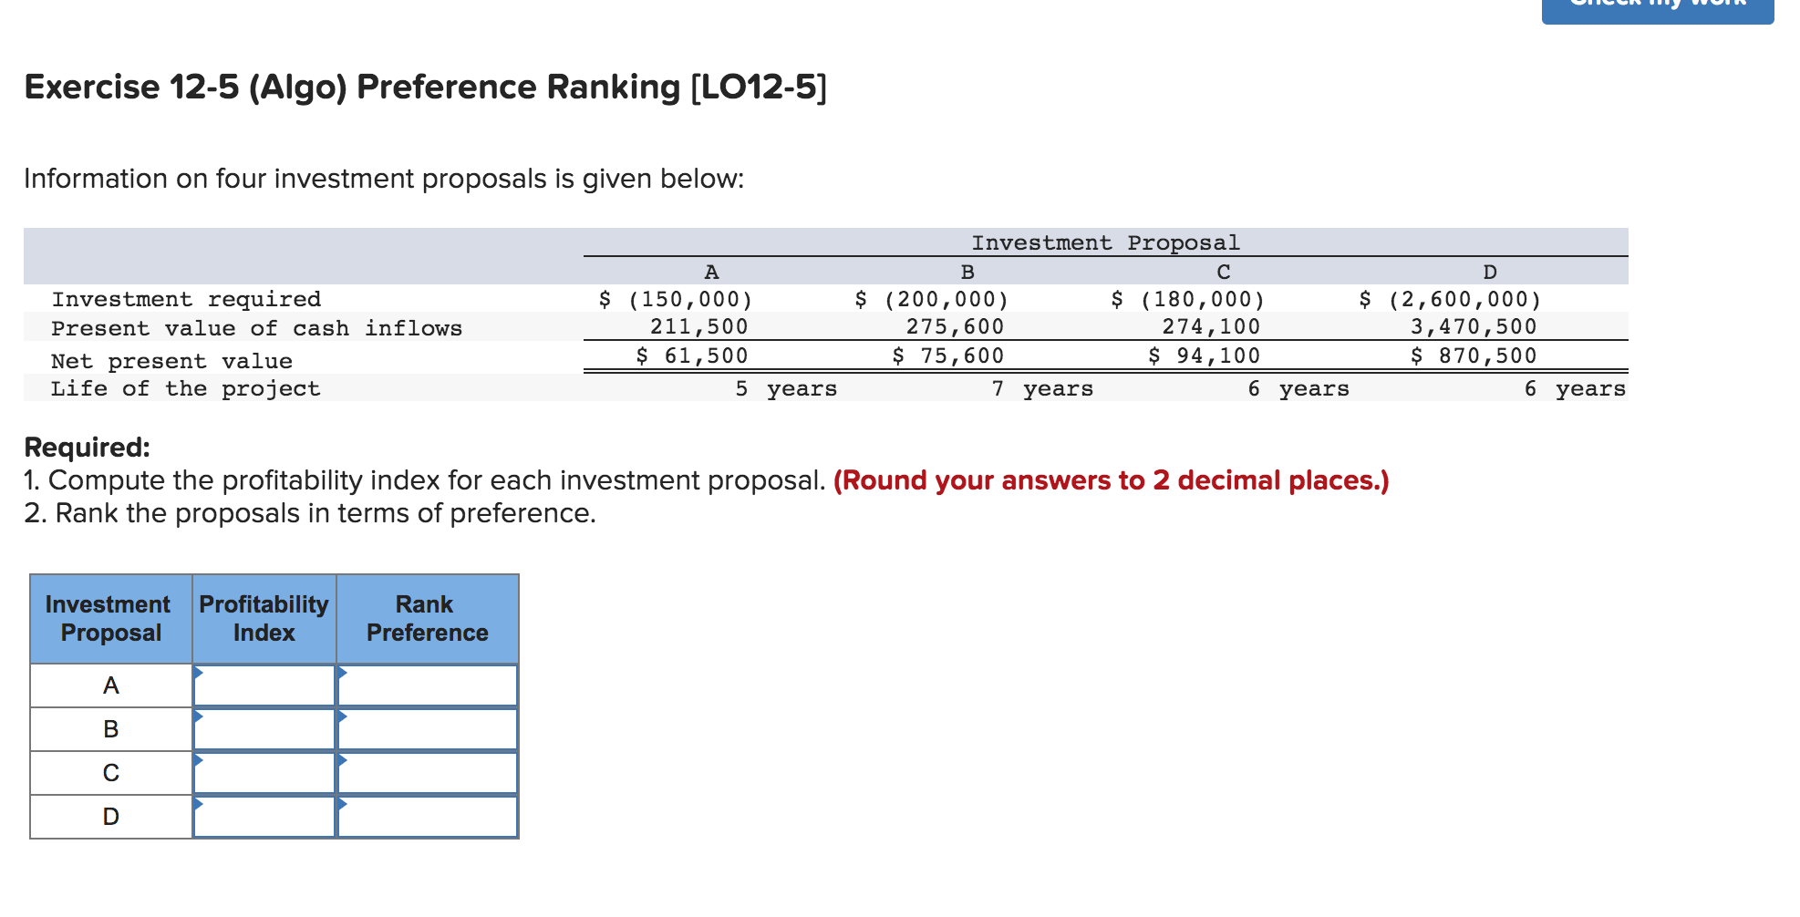Click the Investment Proposal header cell
Viewport: 1800px width, 917px height.
[1105, 242]
